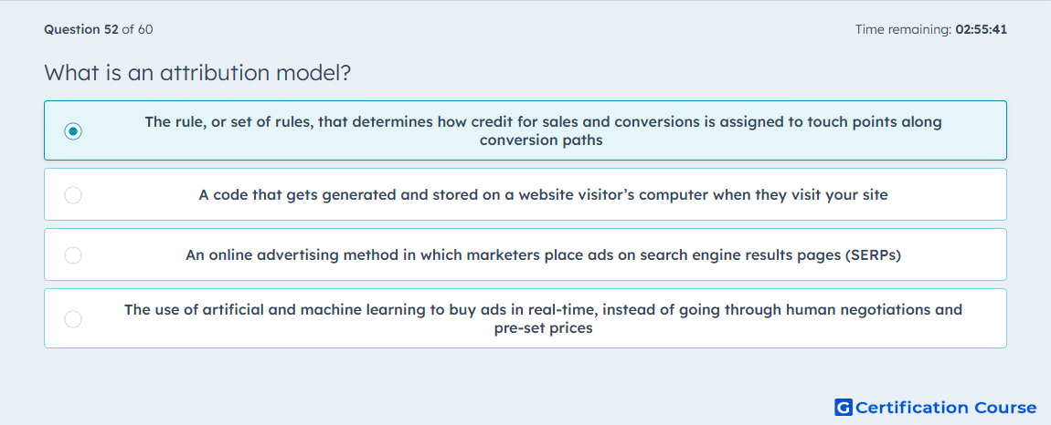
Task: Click the "of 60" question count text
Action: coord(137,29)
